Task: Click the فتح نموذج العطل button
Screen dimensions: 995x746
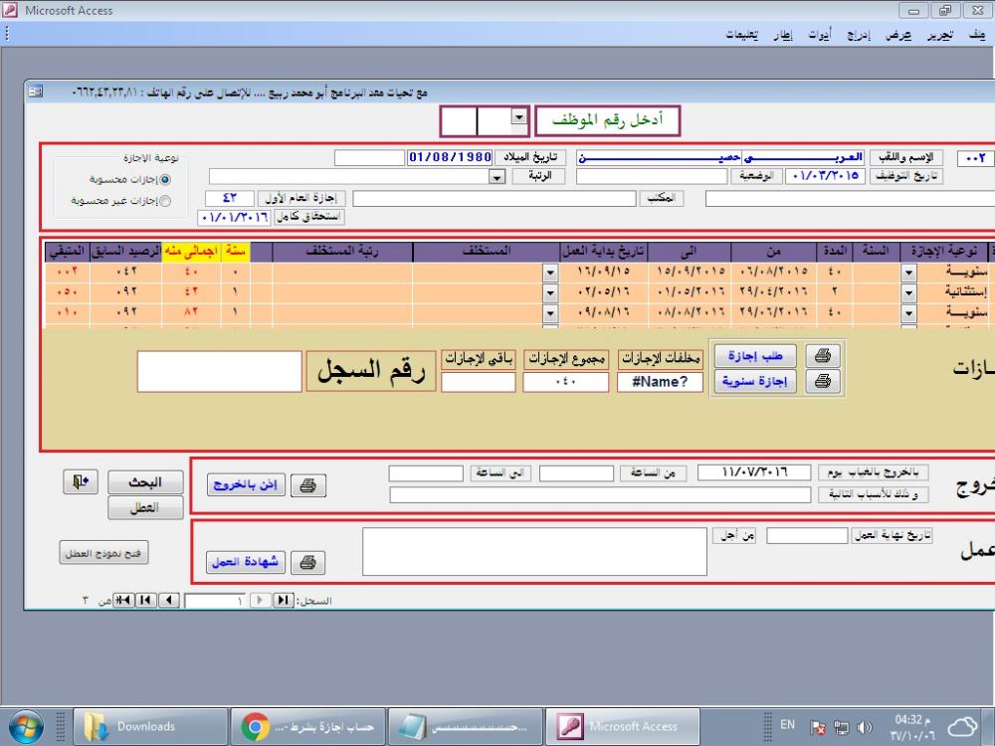Action: click(x=103, y=553)
